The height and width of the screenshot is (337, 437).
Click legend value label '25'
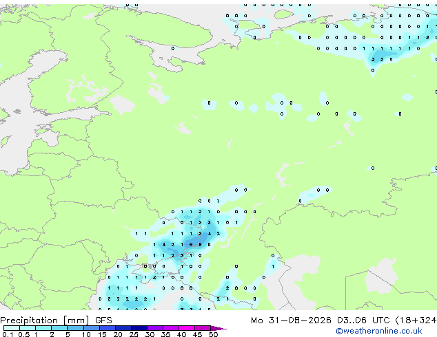tap(134, 334)
